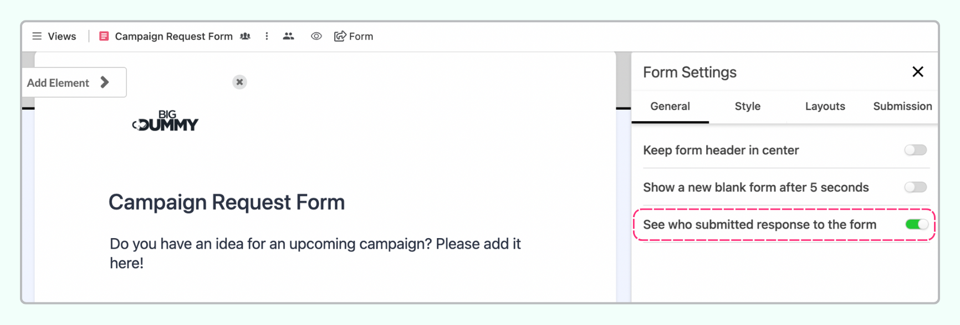Click the collaborators people icon
Image resolution: width=960 pixels, height=325 pixels.
(x=288, y=37)
